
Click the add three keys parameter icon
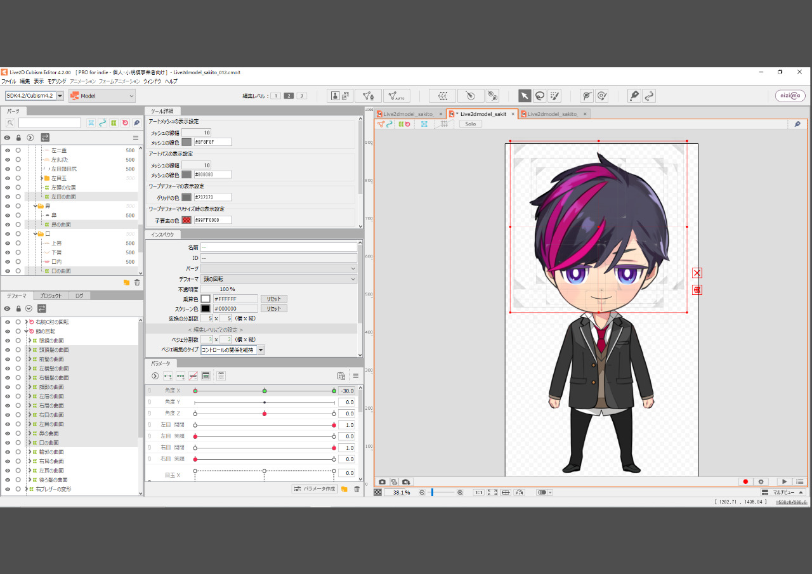pos(181,376)
